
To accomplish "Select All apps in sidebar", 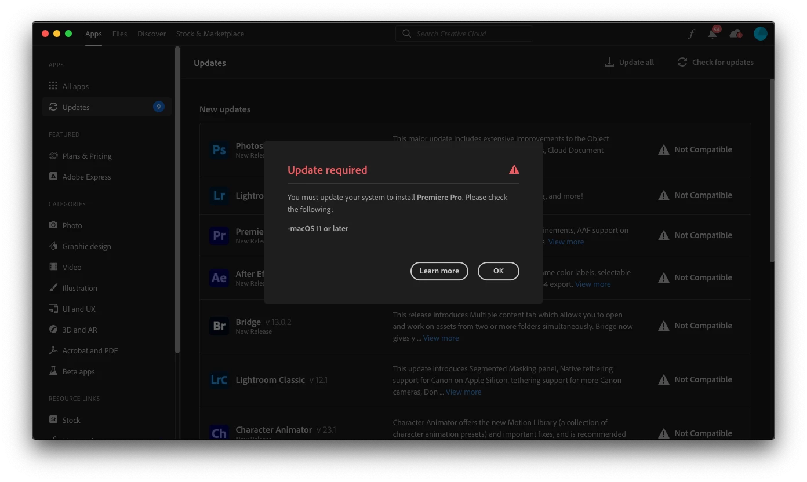I will [106, 86].
